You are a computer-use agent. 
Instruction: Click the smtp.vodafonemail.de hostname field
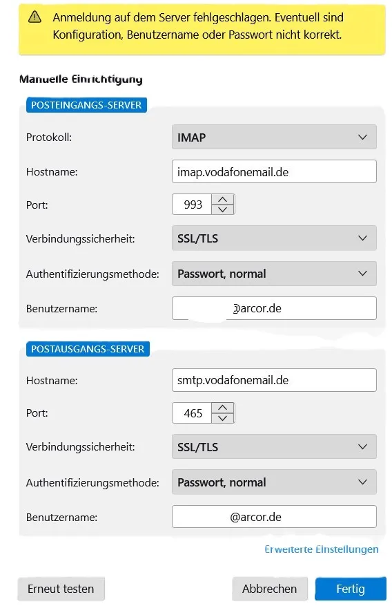(274, 380)
